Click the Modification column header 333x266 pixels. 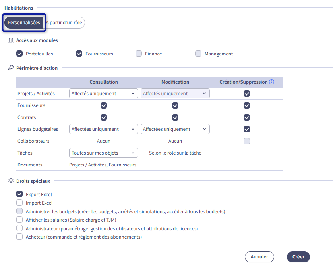(x=175, y=82)
